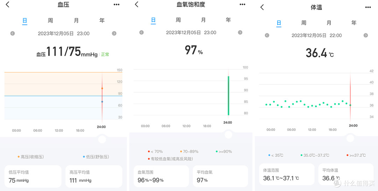The height and width of the screenshot is (191, 378).
Task: Tap the < 70% legend entry
Action: pos(155,151)
